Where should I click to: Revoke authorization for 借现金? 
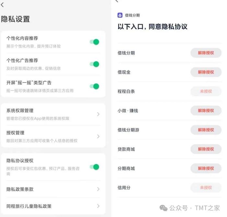206,72
